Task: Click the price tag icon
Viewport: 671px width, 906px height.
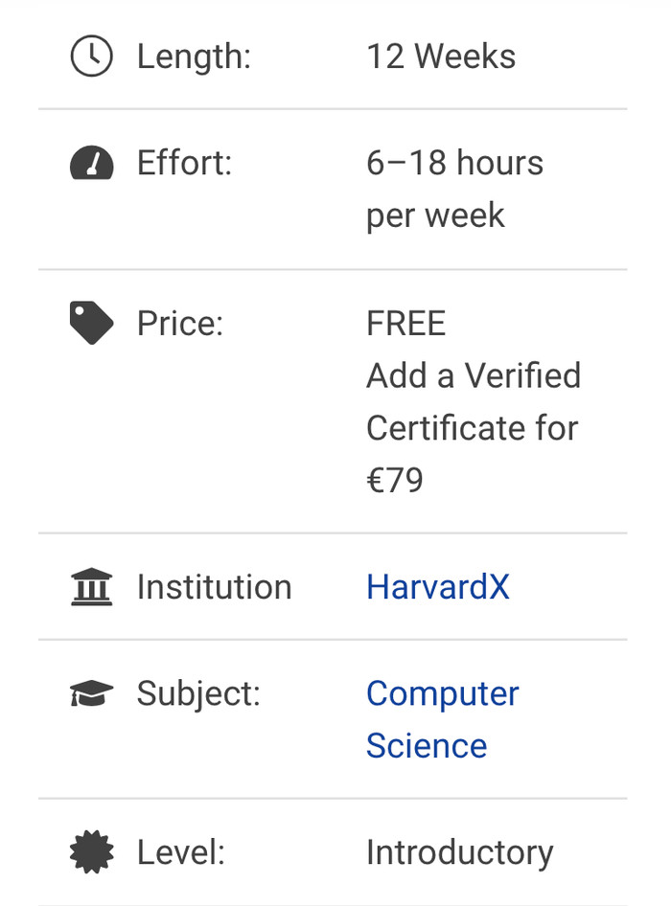Action: click(x=92, y=323)
